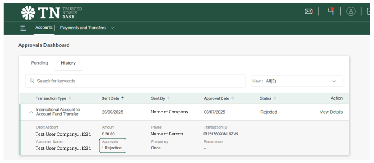Switch to the Pending tab
This screenshot has height=163, width=374.
point(39,63)
